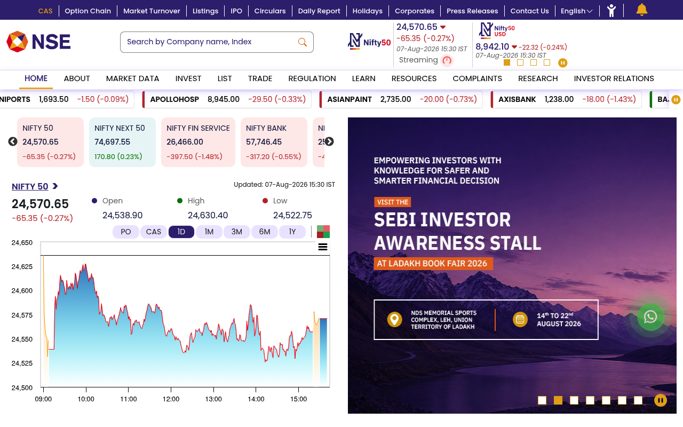Open the RESEARCH menu item
This screenshot has height=427, width=683.
[538, 78]
